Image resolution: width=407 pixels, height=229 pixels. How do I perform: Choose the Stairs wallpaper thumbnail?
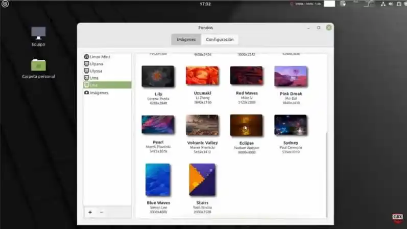pyautogui.click(x=202, y=179)
